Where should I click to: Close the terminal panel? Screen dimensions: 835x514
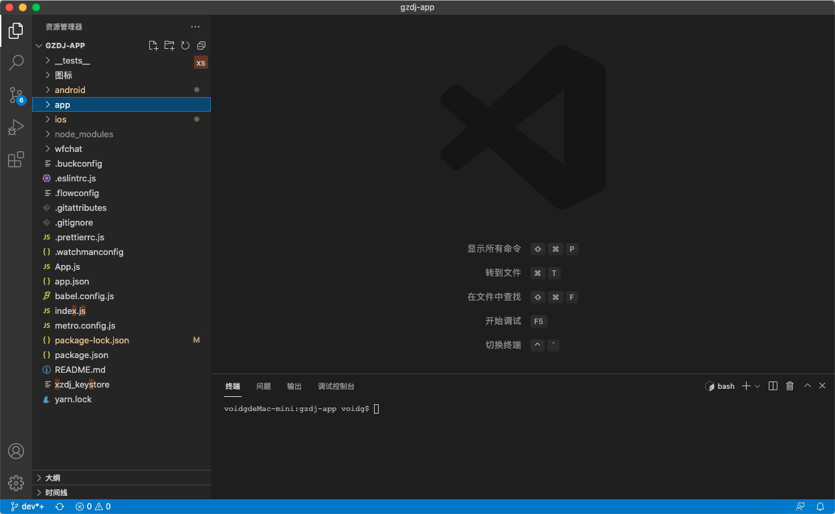click(x=822, y=386)
